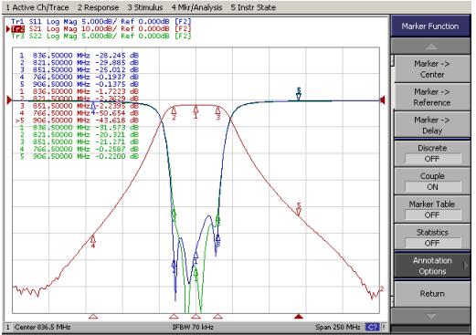Click the softkey menu scroll-down arrow
476x335 pixels.
430,317
